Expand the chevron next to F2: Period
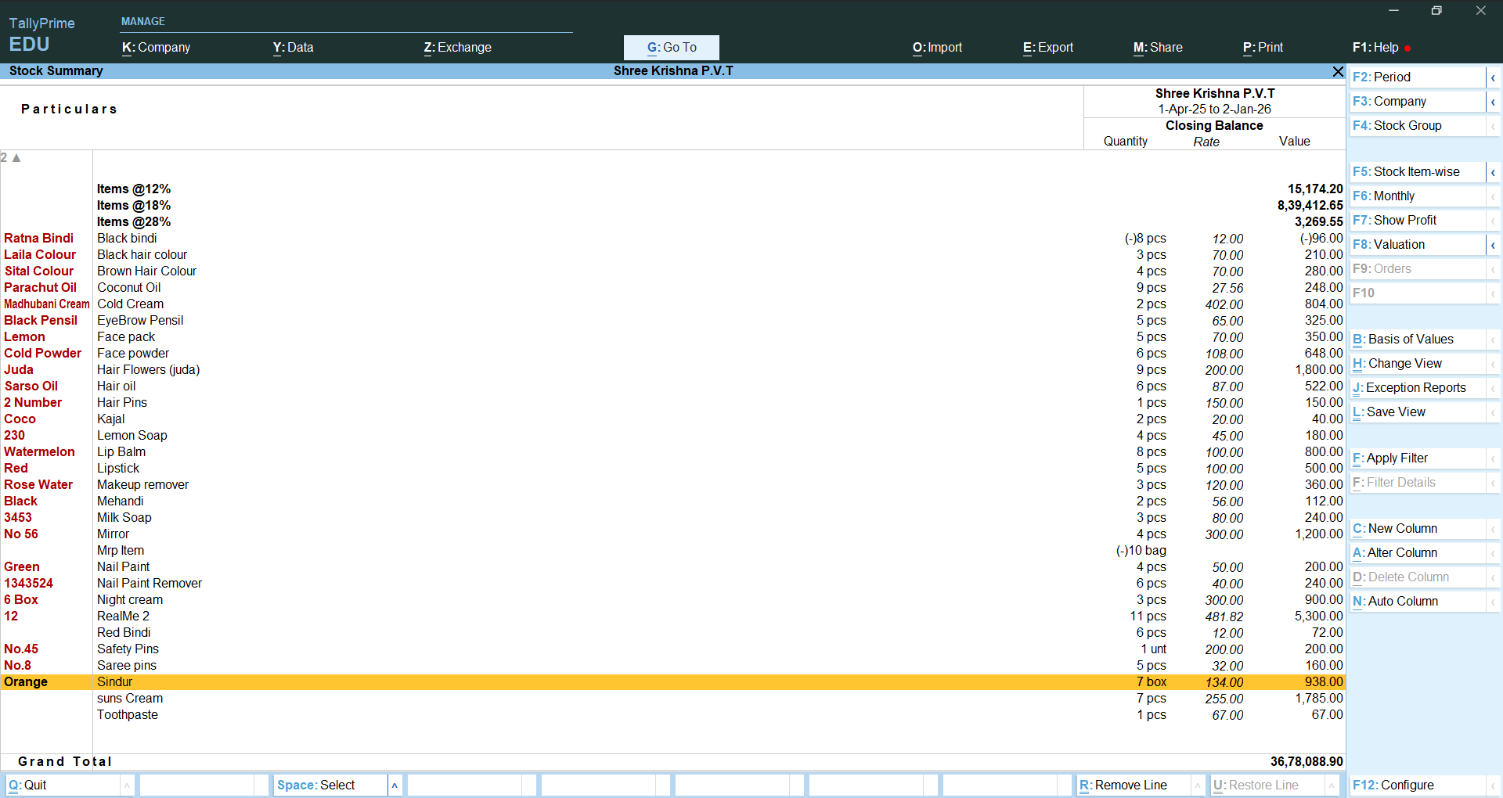The width and height of the screenshot is (1503, 798). (x=1493, y=77)
